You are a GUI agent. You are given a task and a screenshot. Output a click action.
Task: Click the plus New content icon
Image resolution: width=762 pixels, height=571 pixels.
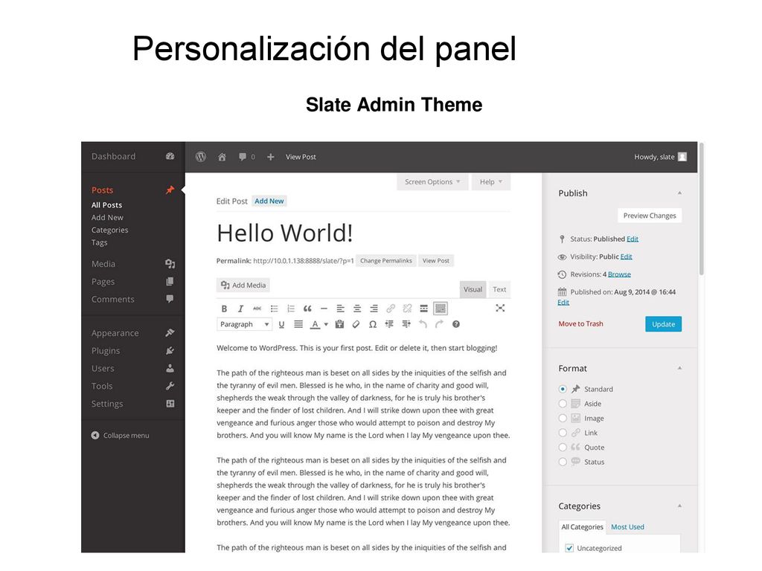click(271, 157)
